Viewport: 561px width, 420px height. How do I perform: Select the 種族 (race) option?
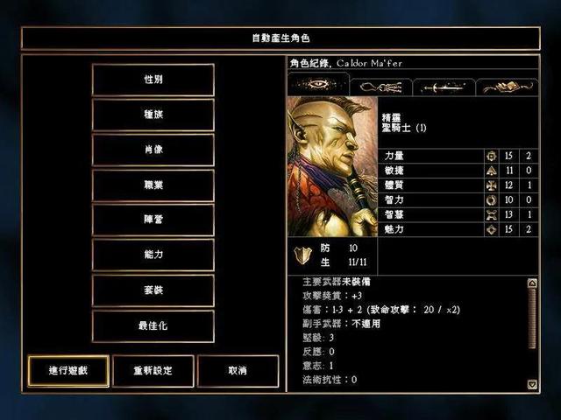pyautogui.click(x=153, y=115)
